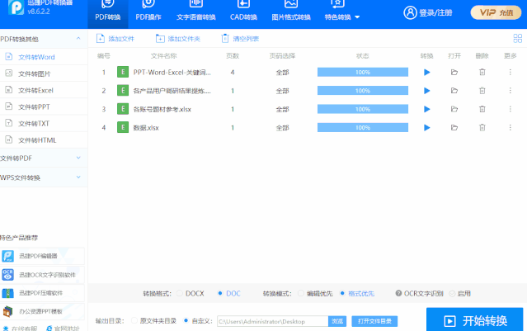Select 文件转图片 in sidebar

44,73
